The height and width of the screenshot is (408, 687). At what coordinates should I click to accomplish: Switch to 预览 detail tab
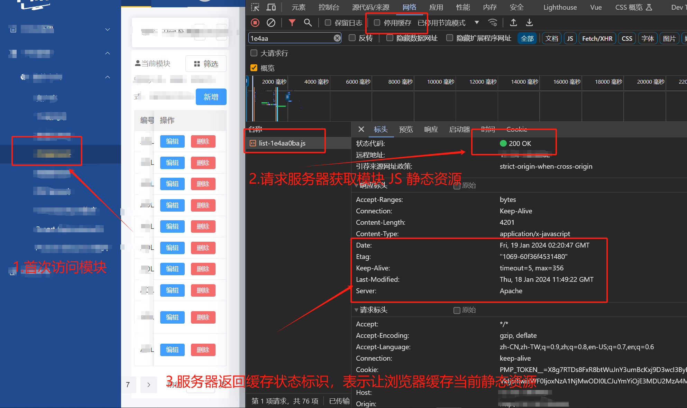pyautogui.click(x=406, y=129)
